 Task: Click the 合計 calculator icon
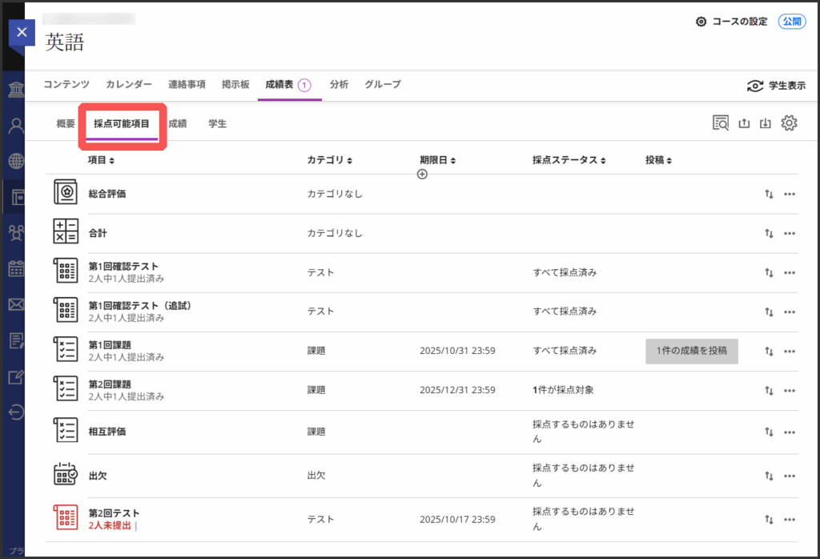[66, 232]
